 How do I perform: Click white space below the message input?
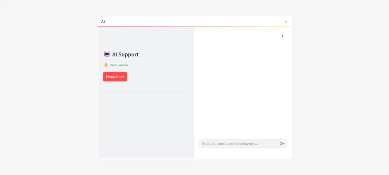click(x=242, y=154)
